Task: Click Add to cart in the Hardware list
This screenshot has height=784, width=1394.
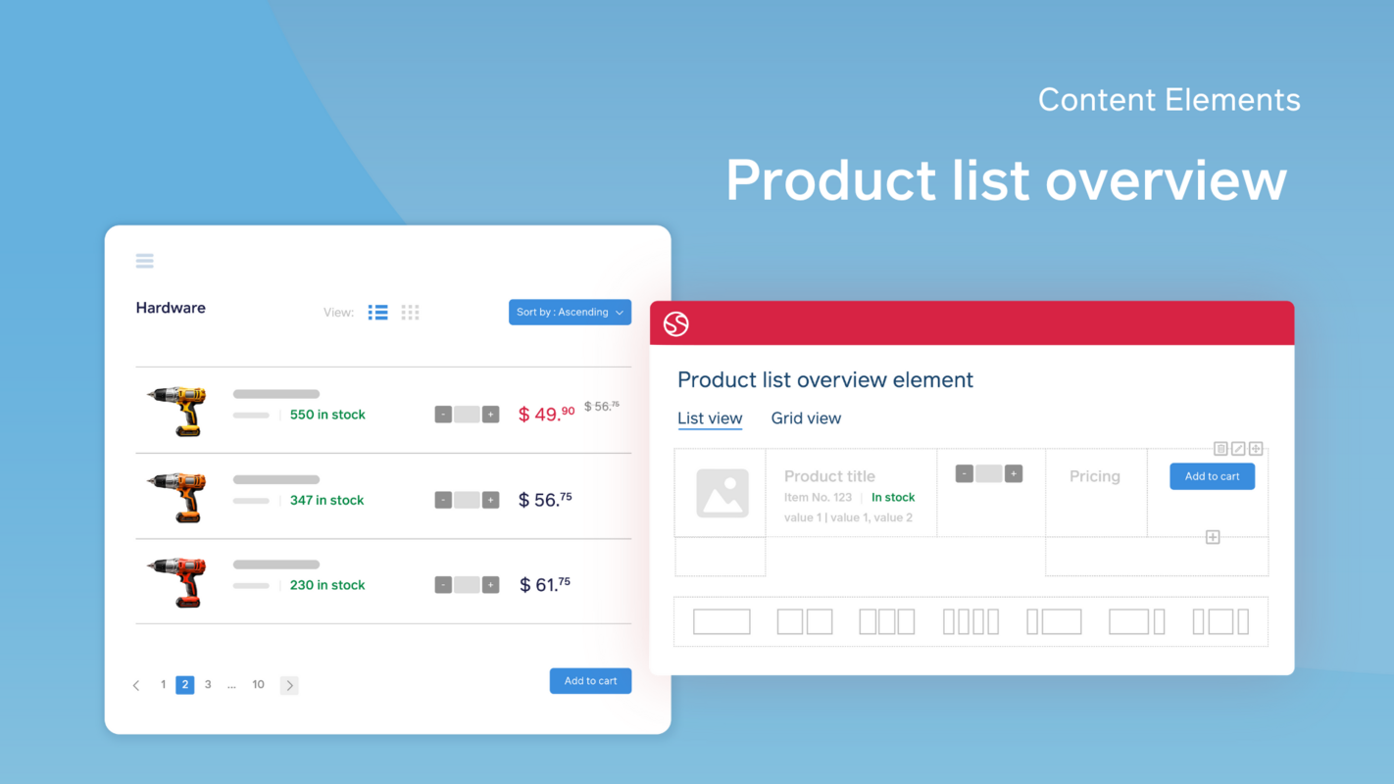Action: 590,680
